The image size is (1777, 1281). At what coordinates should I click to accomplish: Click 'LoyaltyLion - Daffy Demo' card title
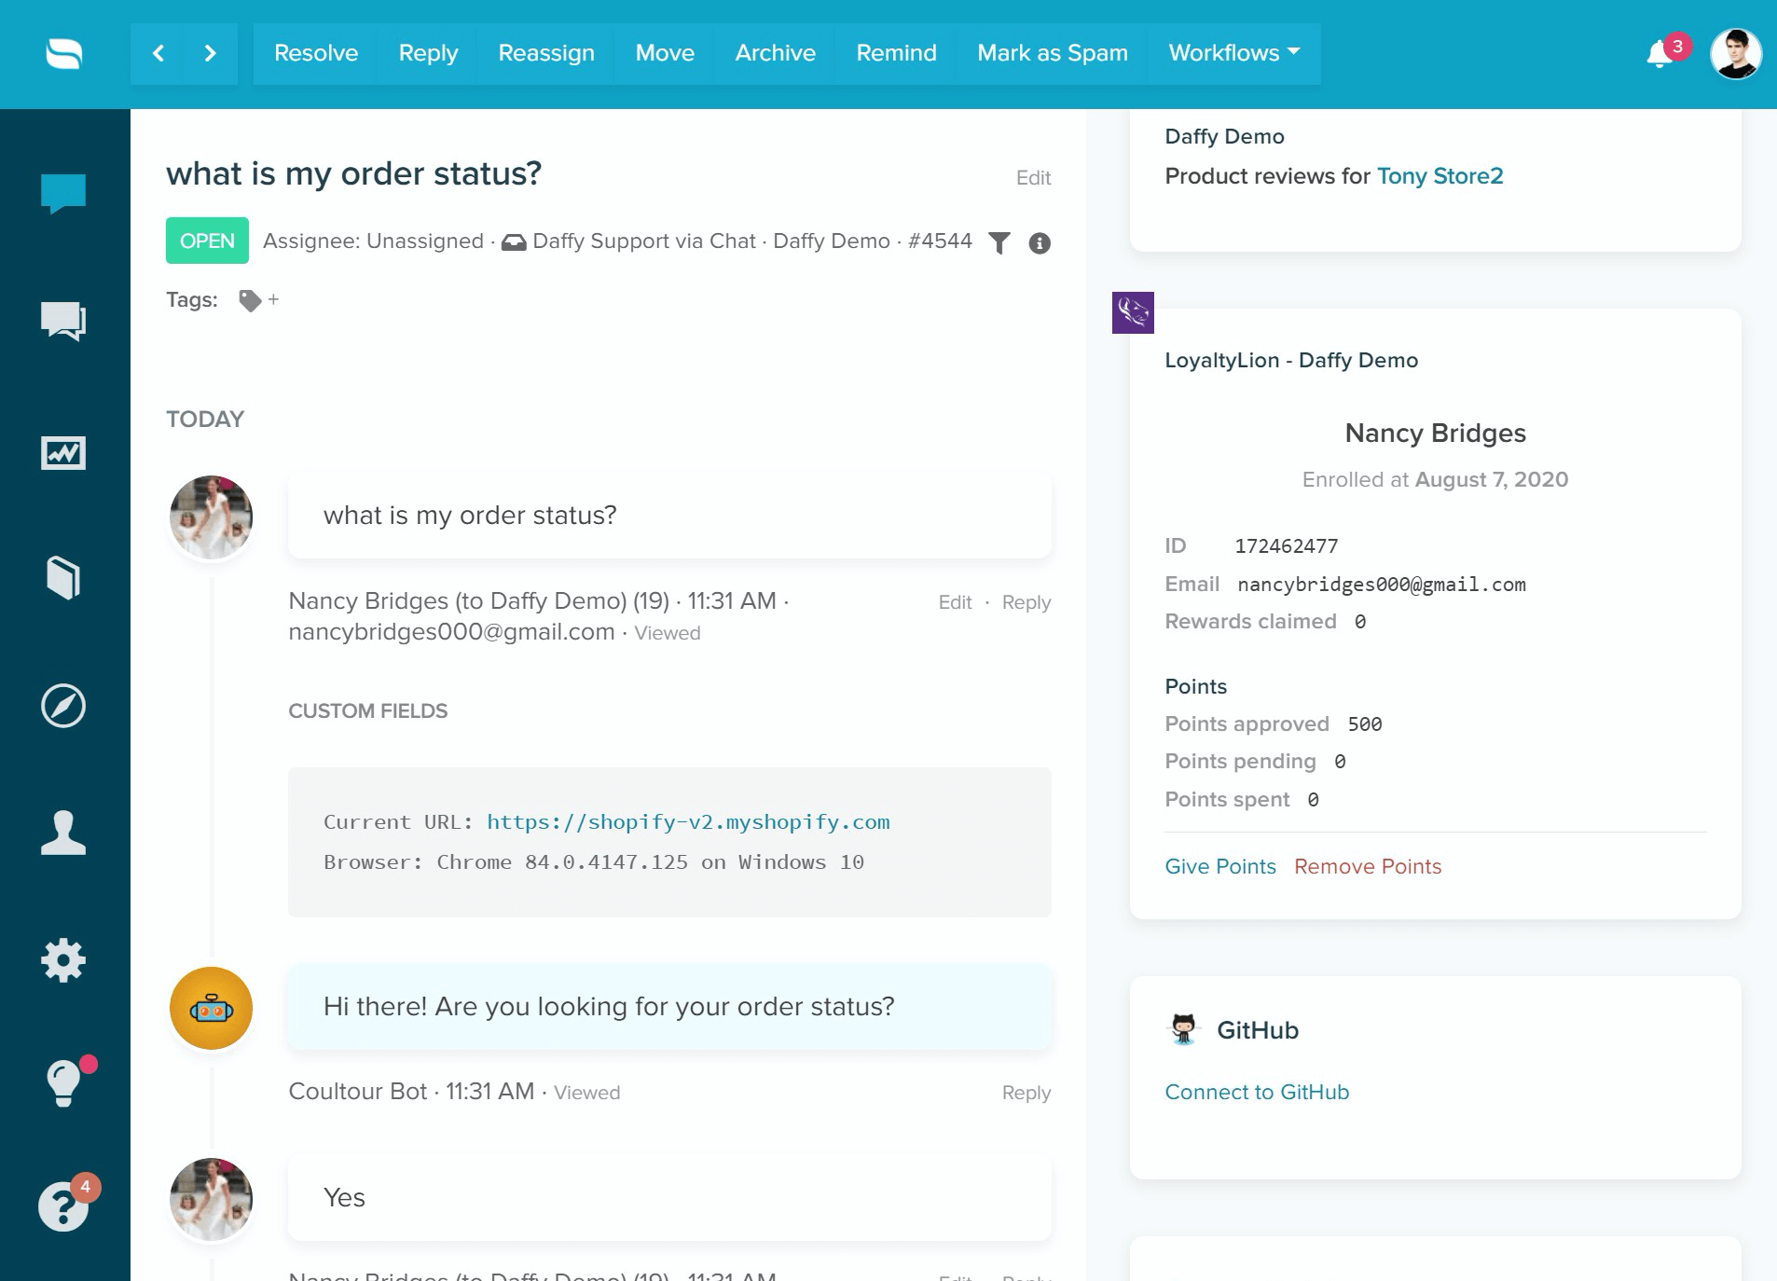[x=1291, y=361]
